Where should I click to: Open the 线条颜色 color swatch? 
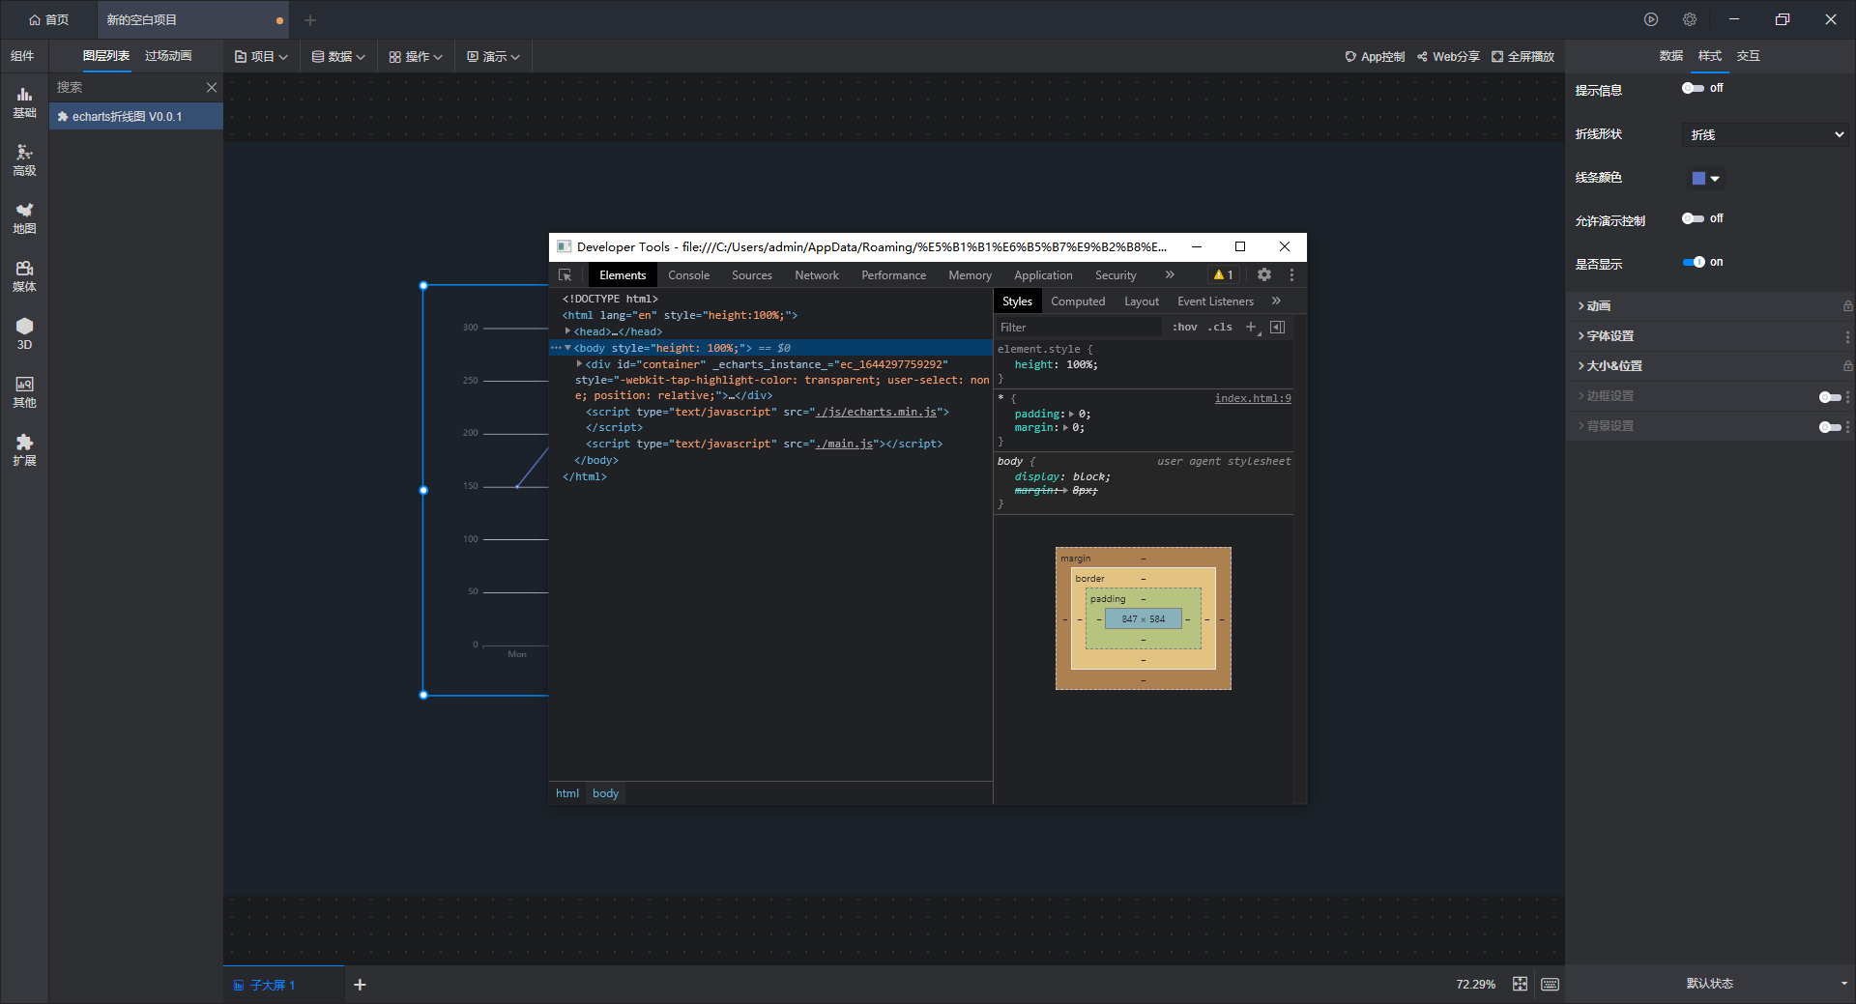coord(1706,178)
